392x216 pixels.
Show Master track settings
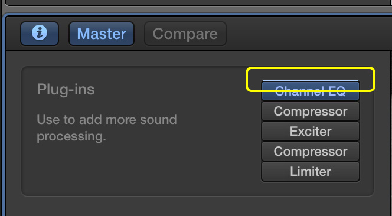[x=102, y=34]
